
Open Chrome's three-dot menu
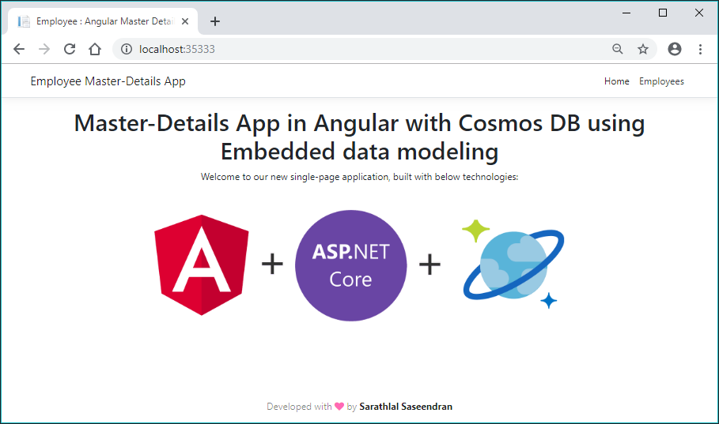[700, 49]
